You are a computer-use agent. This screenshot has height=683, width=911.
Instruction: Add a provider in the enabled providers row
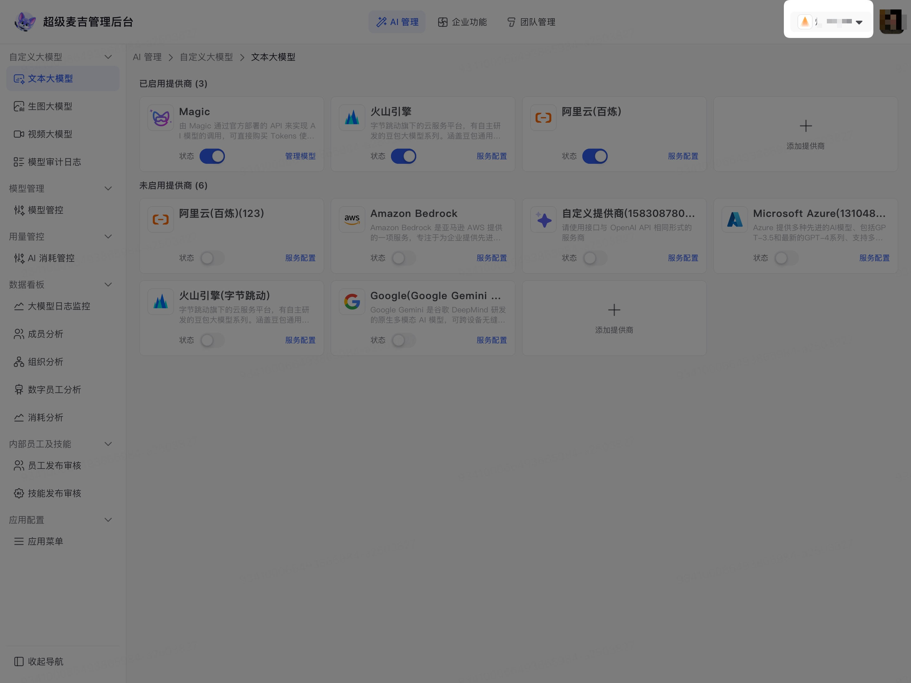(x=806, y=134)
